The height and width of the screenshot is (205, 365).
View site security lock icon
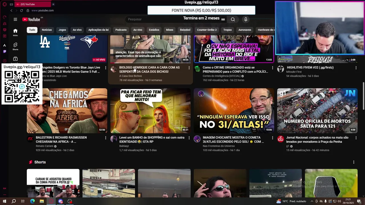(x=28, y=11)
